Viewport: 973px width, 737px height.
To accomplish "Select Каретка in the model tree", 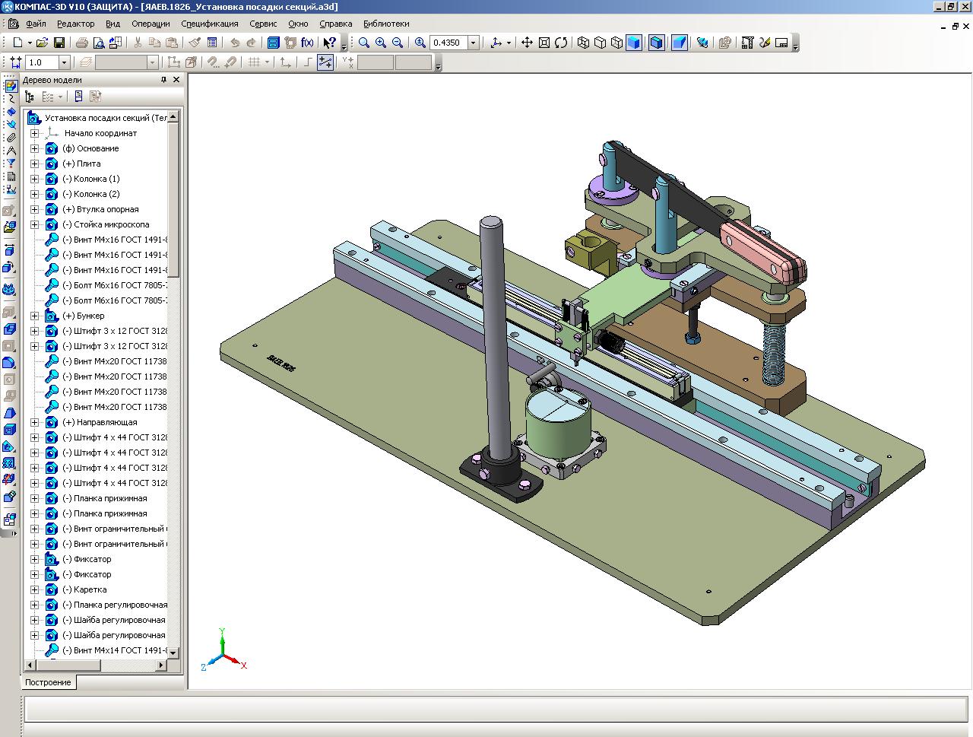I will click(90, 589).
